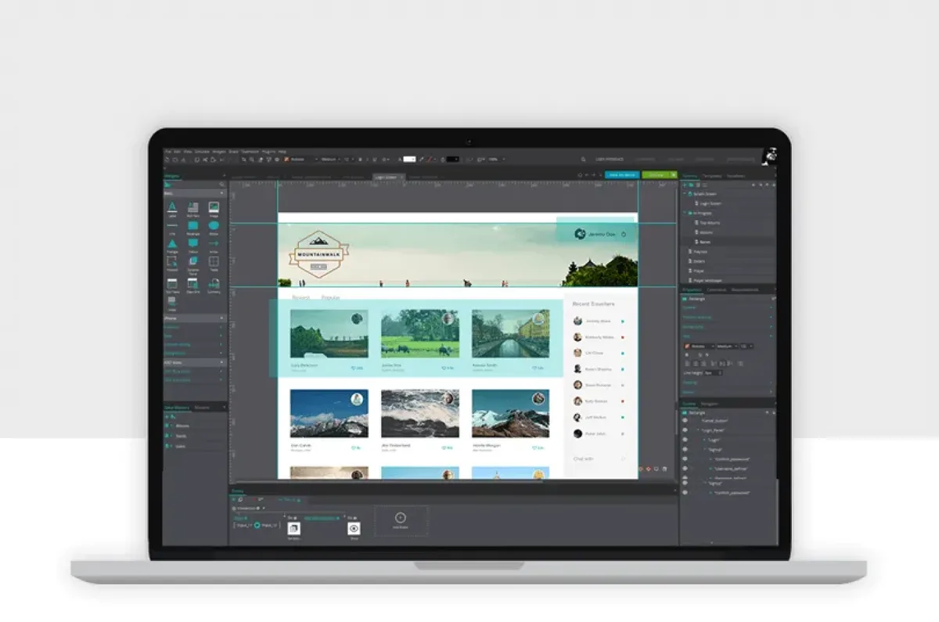Pick the Rectangle widget in Basic
This screenshot has height=622, width=939.
point(192,225)
